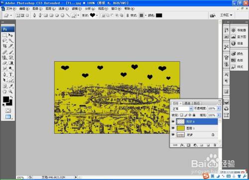Viewport: 249px width, 180px height.
Task: Select the Pen tool in toolbox
Action: (4, 75)
